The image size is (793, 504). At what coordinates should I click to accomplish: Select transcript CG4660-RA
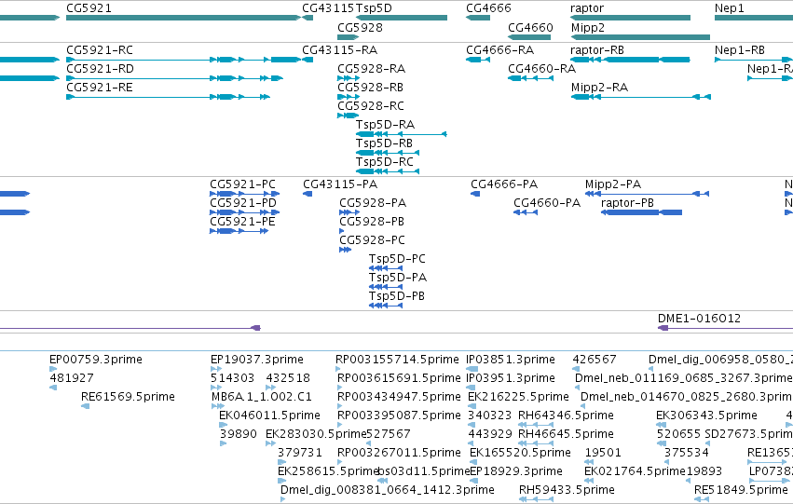[x=530, y=78]
